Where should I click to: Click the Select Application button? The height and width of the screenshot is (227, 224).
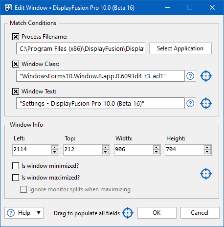coord(180,48)
